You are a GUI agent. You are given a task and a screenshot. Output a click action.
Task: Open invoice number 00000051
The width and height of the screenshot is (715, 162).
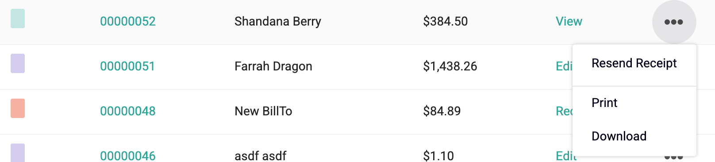127,66
